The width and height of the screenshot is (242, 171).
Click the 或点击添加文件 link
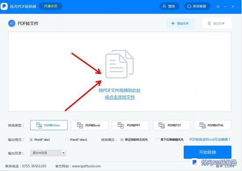tap(120, 97)
